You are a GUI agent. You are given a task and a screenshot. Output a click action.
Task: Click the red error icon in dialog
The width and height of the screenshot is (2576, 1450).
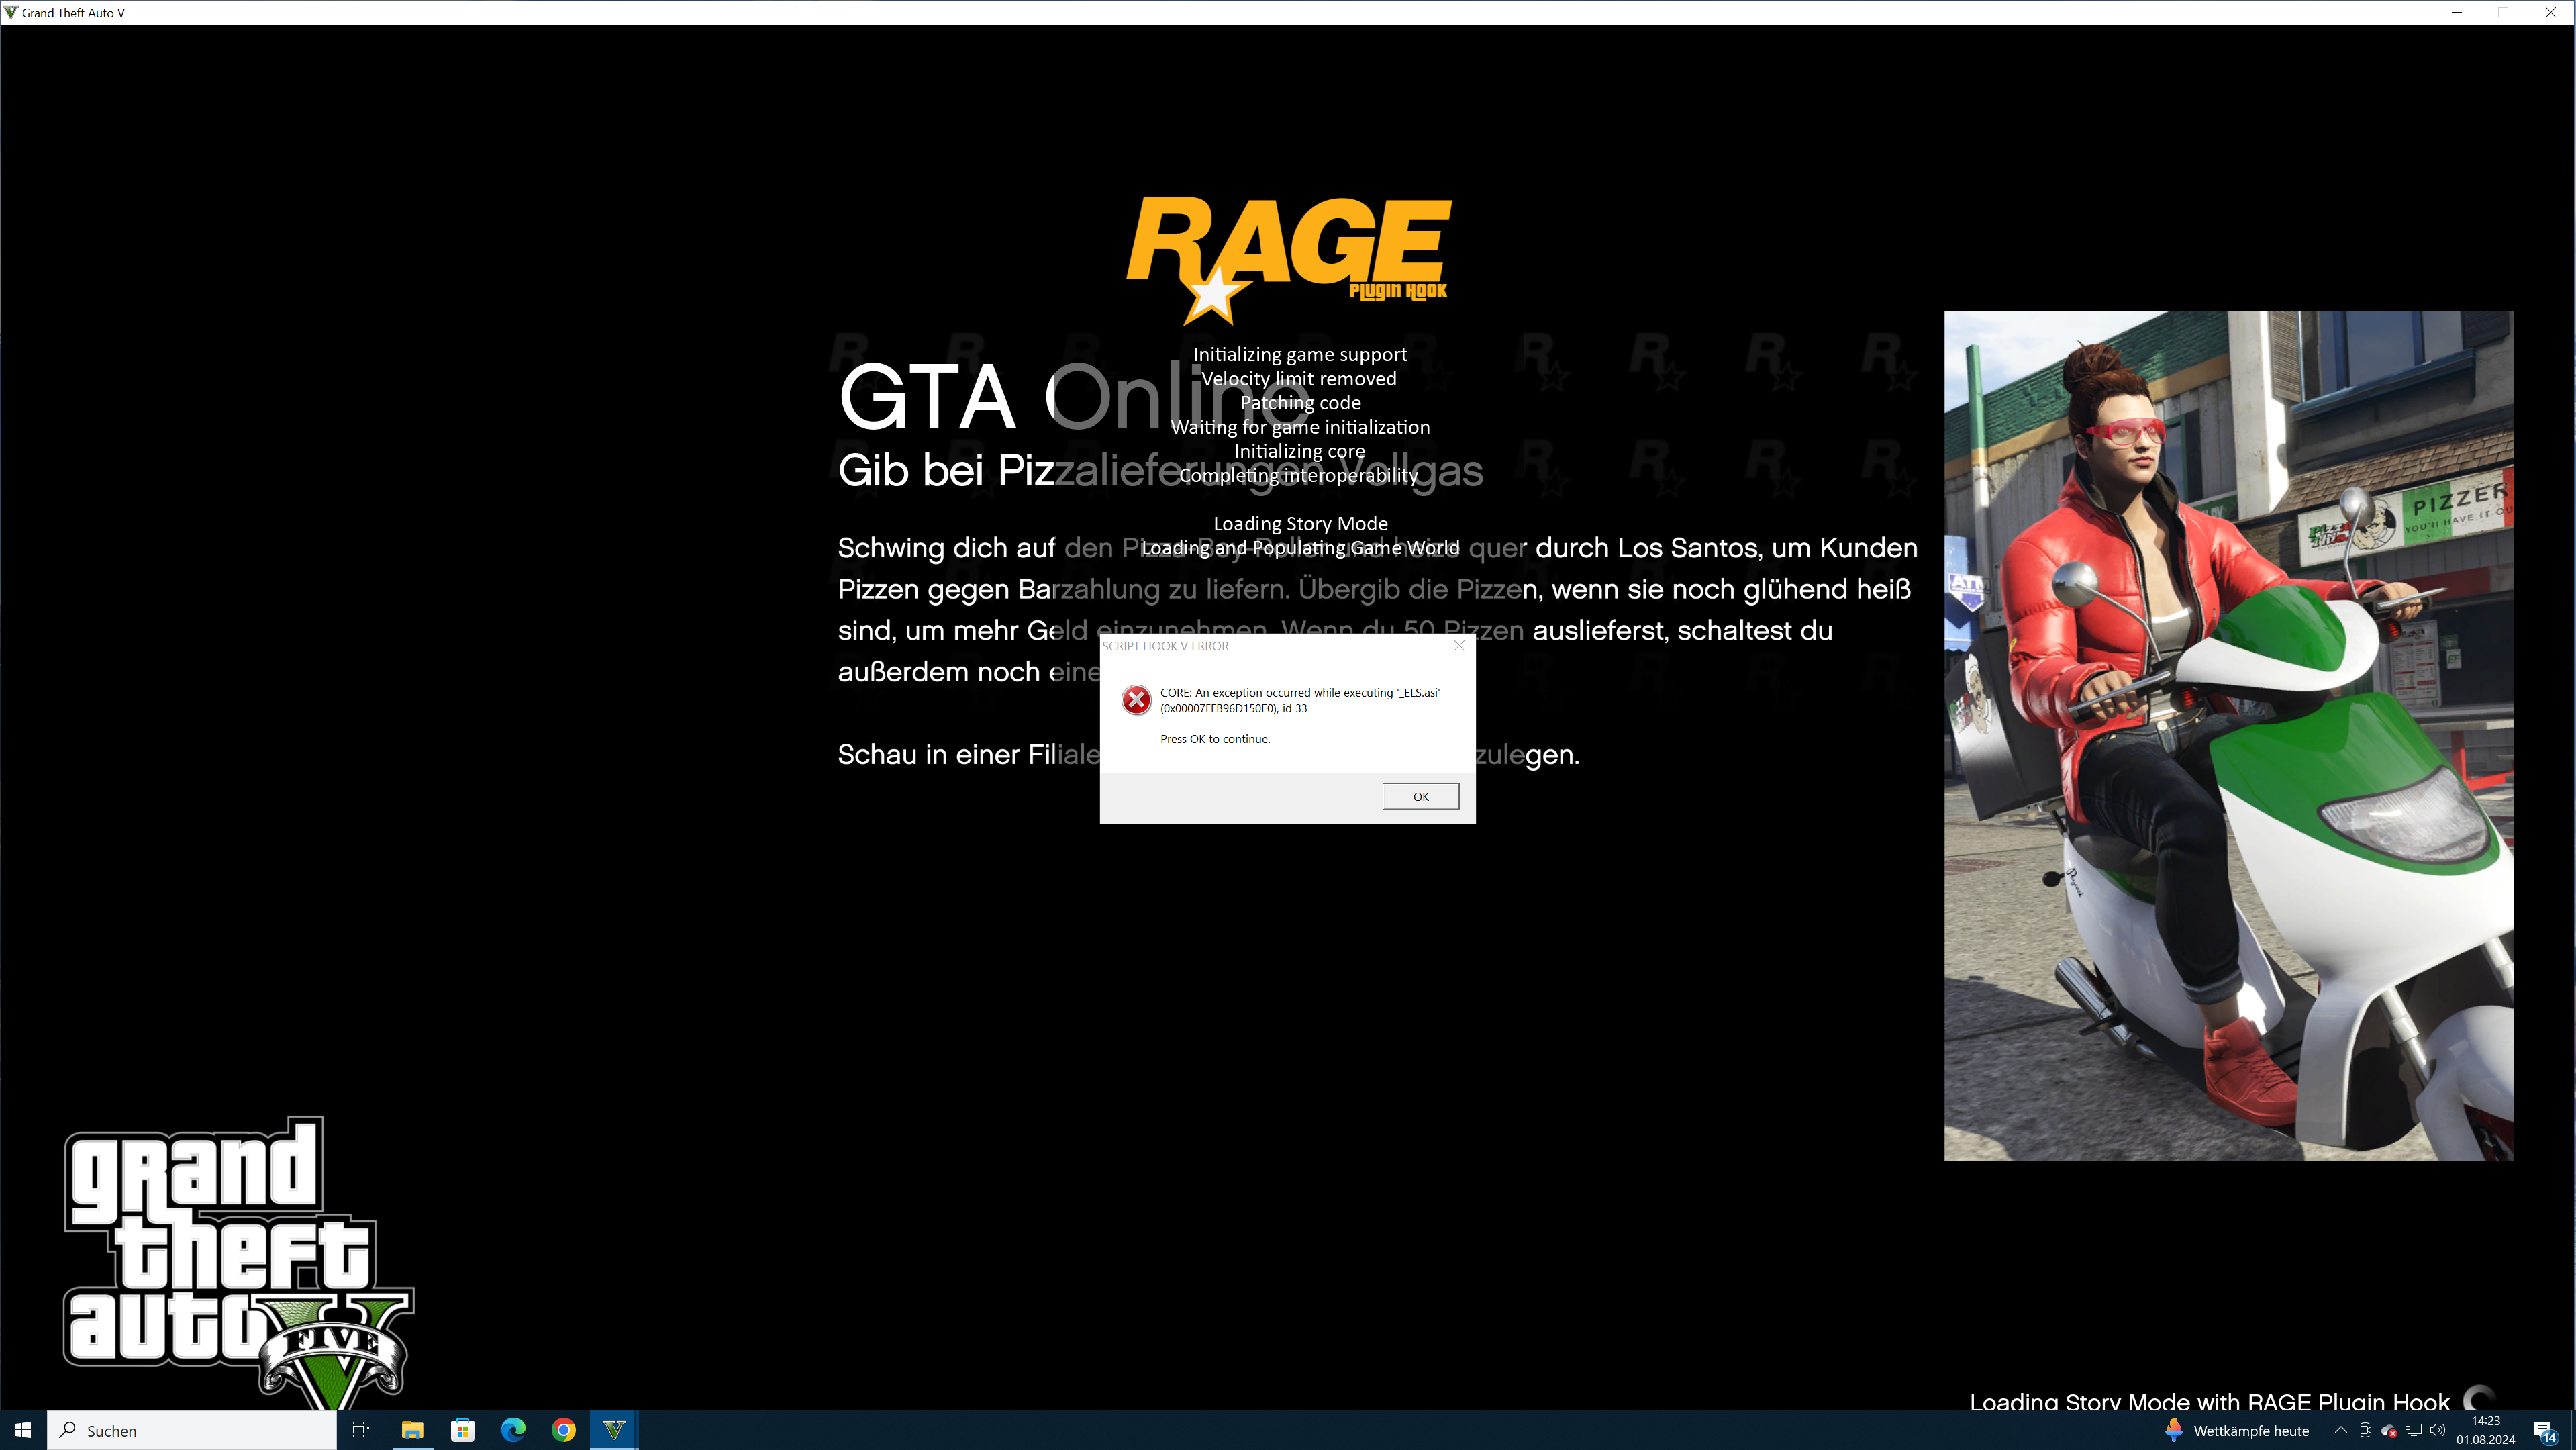(x=1136, y=700)
